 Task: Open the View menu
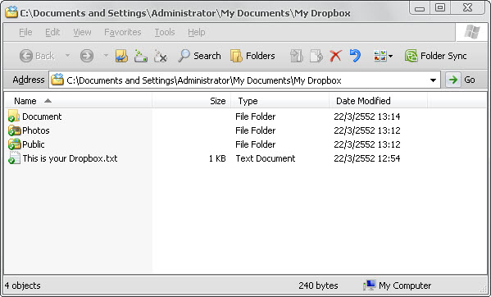(82, 32)
